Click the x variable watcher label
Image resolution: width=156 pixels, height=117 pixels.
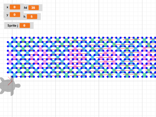pos(7,7)
